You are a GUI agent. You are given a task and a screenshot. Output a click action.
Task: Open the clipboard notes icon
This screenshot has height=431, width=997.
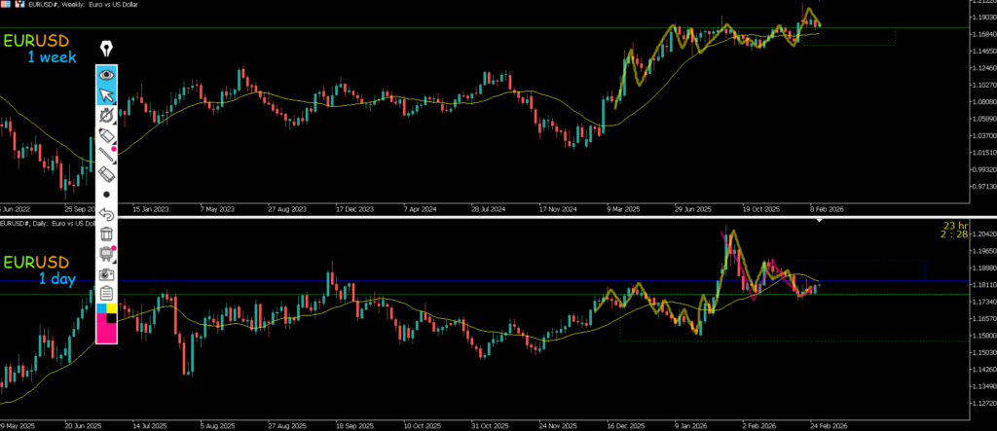pyautogui.click(x=106, y=293)
